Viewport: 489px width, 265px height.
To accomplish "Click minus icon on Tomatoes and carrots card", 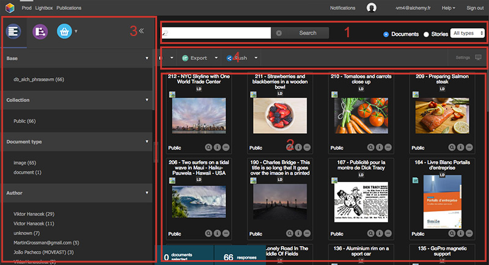I will (x=388, y=147).
